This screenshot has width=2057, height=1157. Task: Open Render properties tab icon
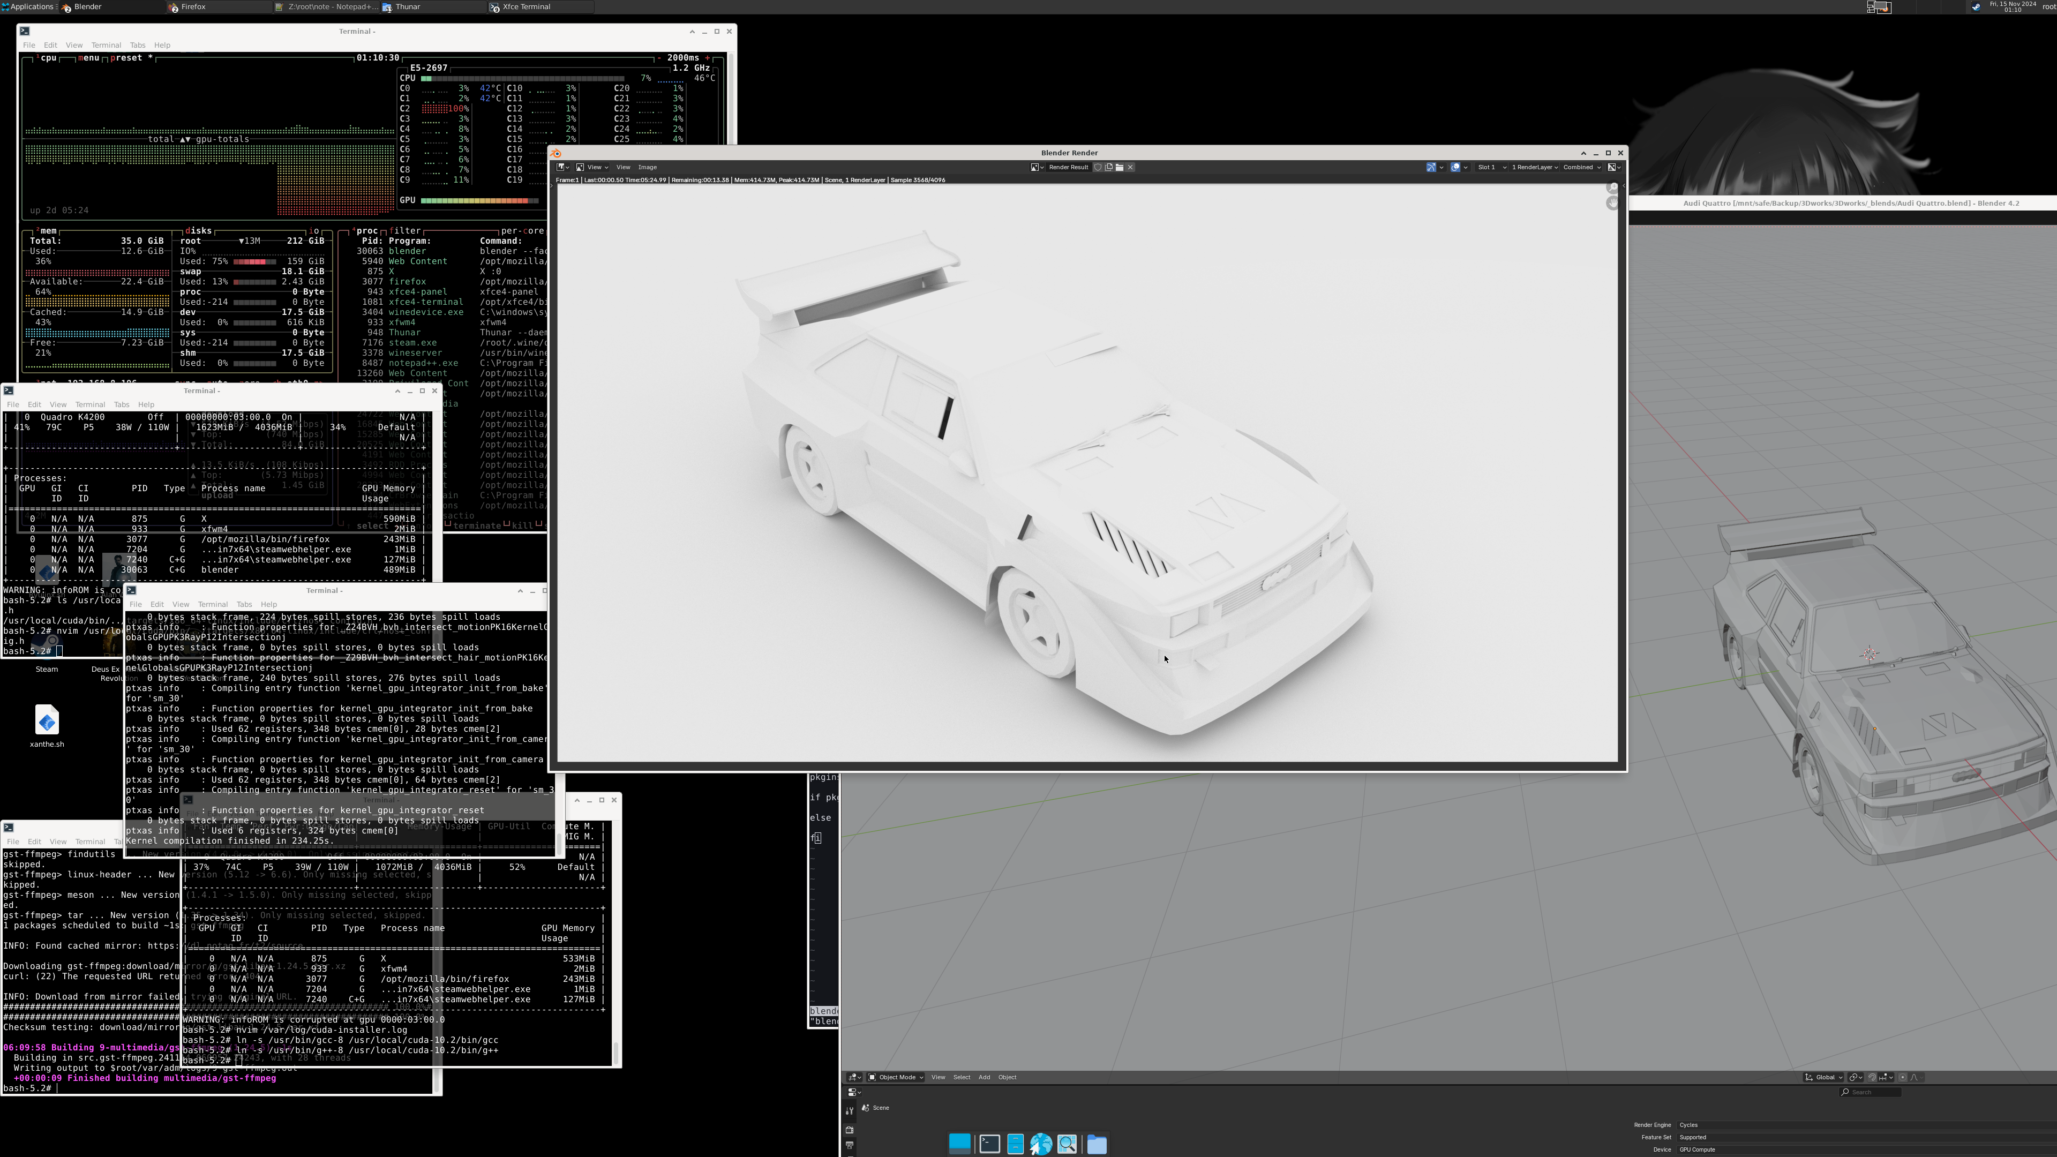click(x=849, y=1130)
